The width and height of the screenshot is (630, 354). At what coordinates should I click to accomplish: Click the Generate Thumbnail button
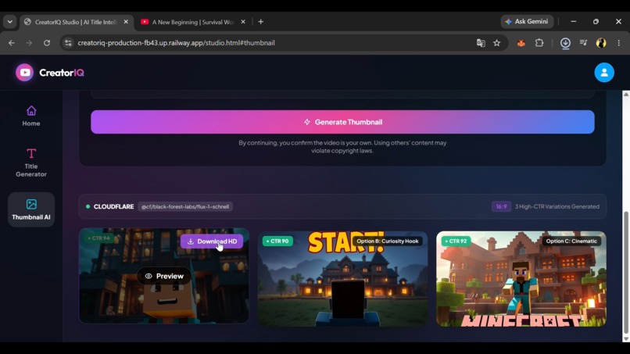pos(342,122)
